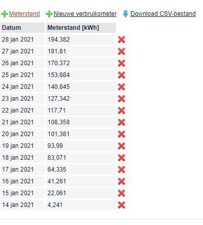
Task: Remove the 27 jan 2021 entry
Action: coord(121,51)
